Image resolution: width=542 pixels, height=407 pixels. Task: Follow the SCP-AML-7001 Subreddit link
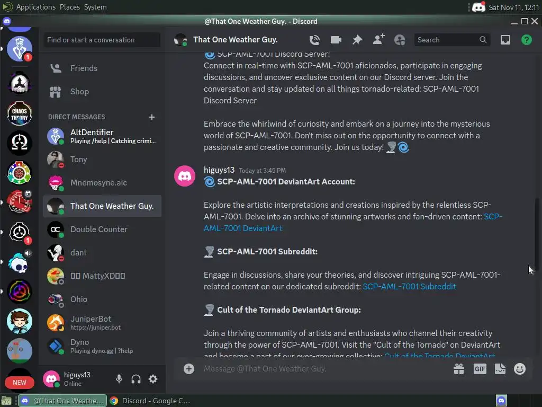pos(409,287)
